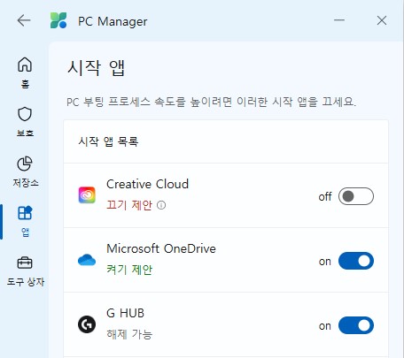This screenshot has width=404, height=358.
Task: Click the PC 부팅 프로세스 description text
Action: (212, 102)
